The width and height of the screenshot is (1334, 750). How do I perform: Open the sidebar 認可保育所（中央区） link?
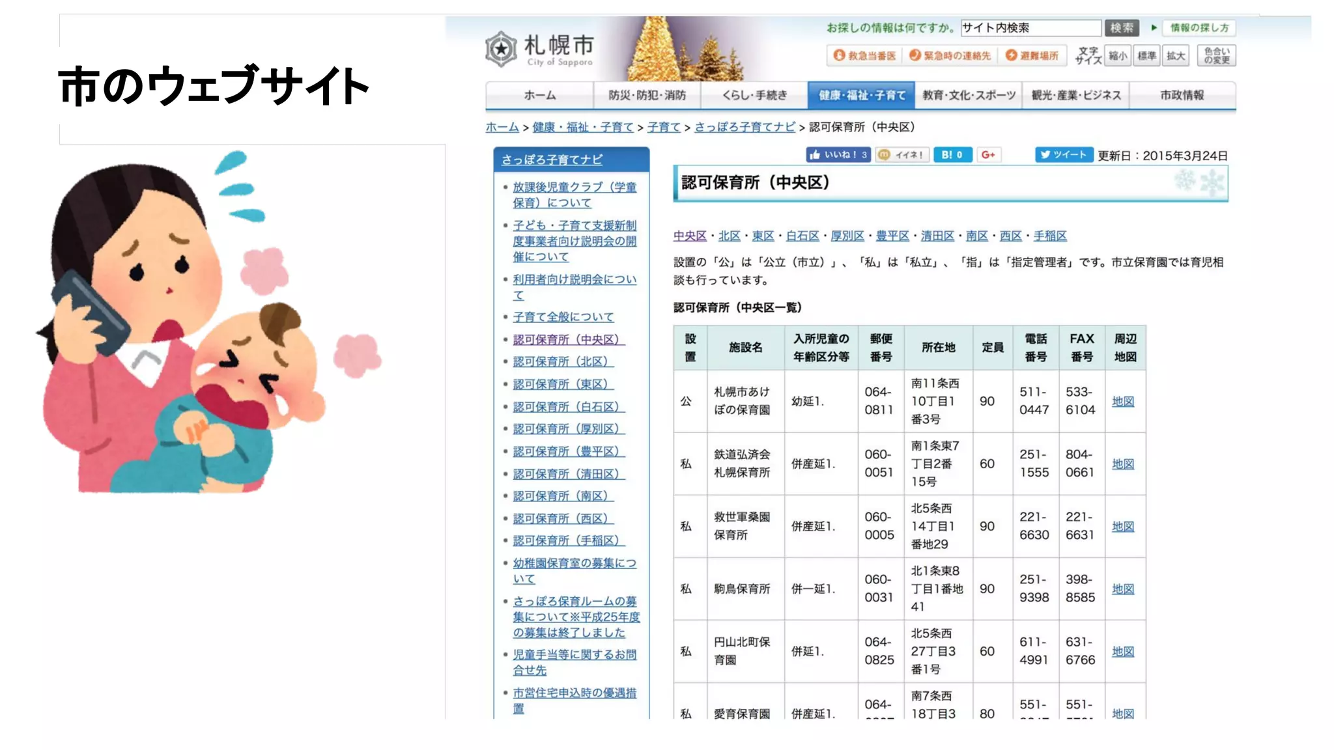click(x=569, y=340)
